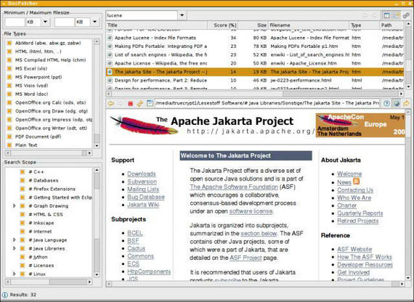Open the help question mark icon
The width and height of the screenshot is (414, 302).
pyautogui.click(x=386, y=104)
